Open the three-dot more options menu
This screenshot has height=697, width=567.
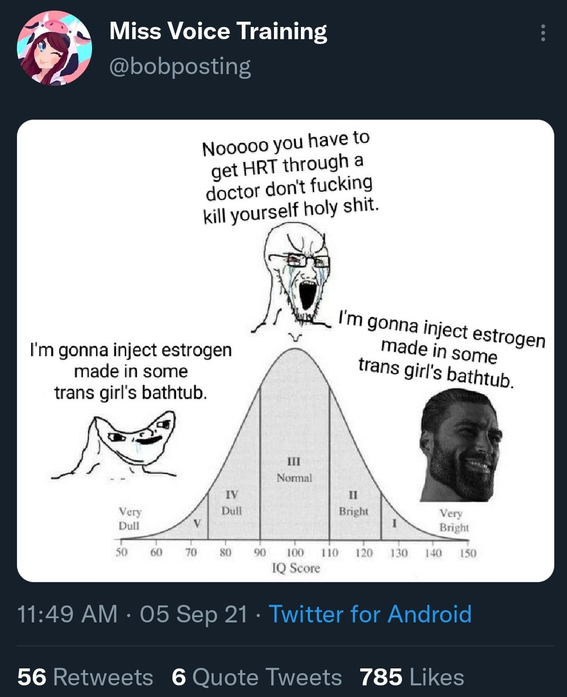543,33
